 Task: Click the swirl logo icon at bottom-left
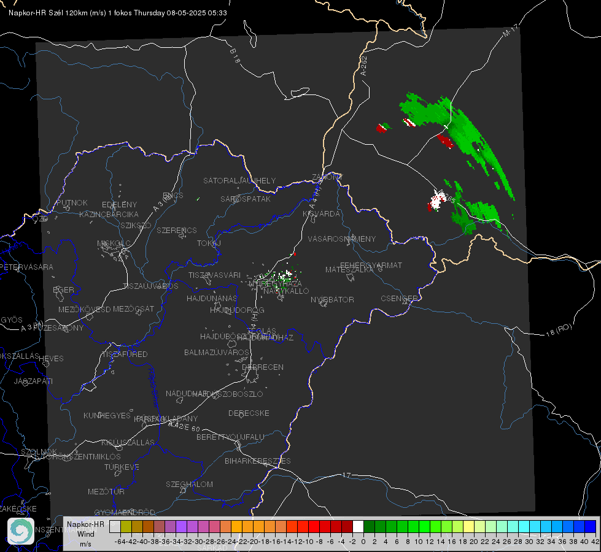pos(21,531)
